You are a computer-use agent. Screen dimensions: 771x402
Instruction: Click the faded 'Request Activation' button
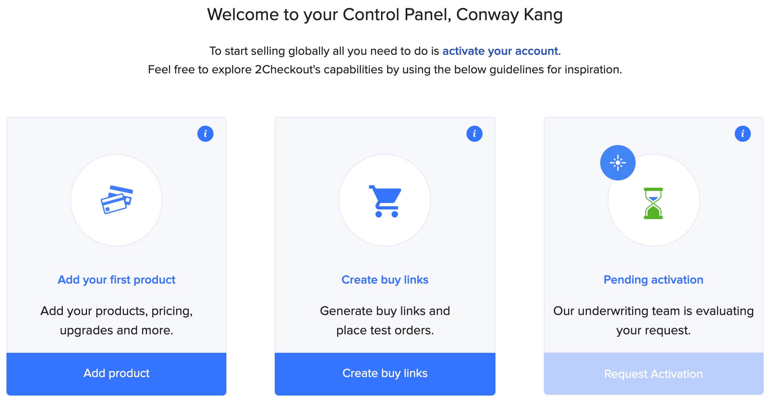[x=653, y=374]
